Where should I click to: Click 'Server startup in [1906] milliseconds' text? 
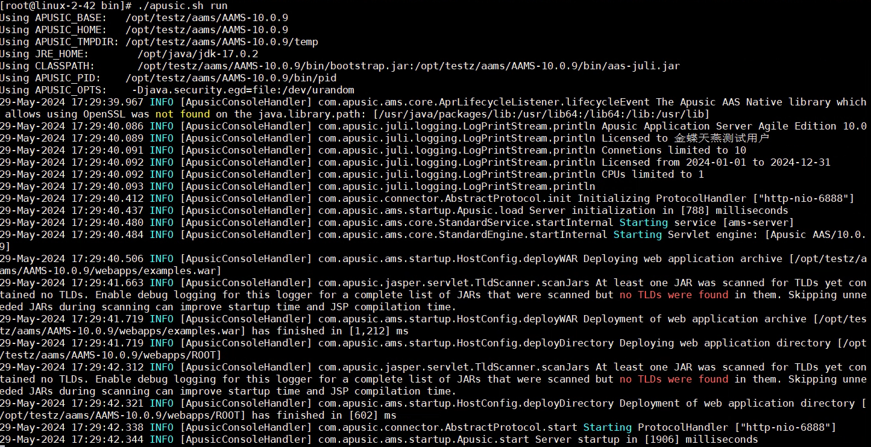(x=646, y=439)
